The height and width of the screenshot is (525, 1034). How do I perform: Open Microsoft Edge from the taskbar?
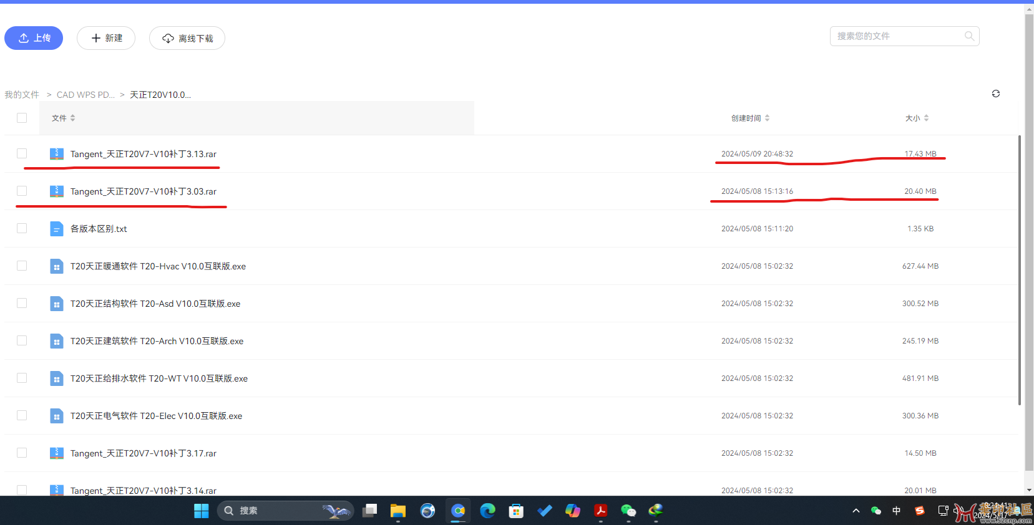[487, 511]
